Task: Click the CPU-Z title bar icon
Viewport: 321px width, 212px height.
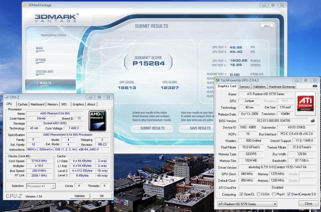Action: click(7, 97)
